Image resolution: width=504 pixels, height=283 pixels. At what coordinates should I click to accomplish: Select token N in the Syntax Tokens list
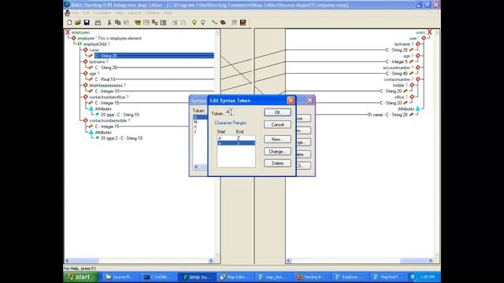point(195,122)
